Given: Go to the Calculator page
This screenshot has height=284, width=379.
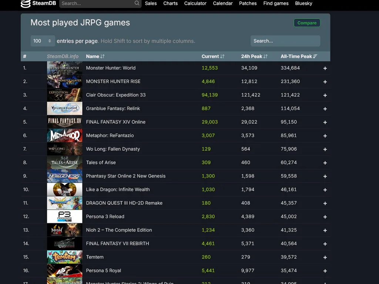Looking at the screenshot, I should [x=195, y=3].
